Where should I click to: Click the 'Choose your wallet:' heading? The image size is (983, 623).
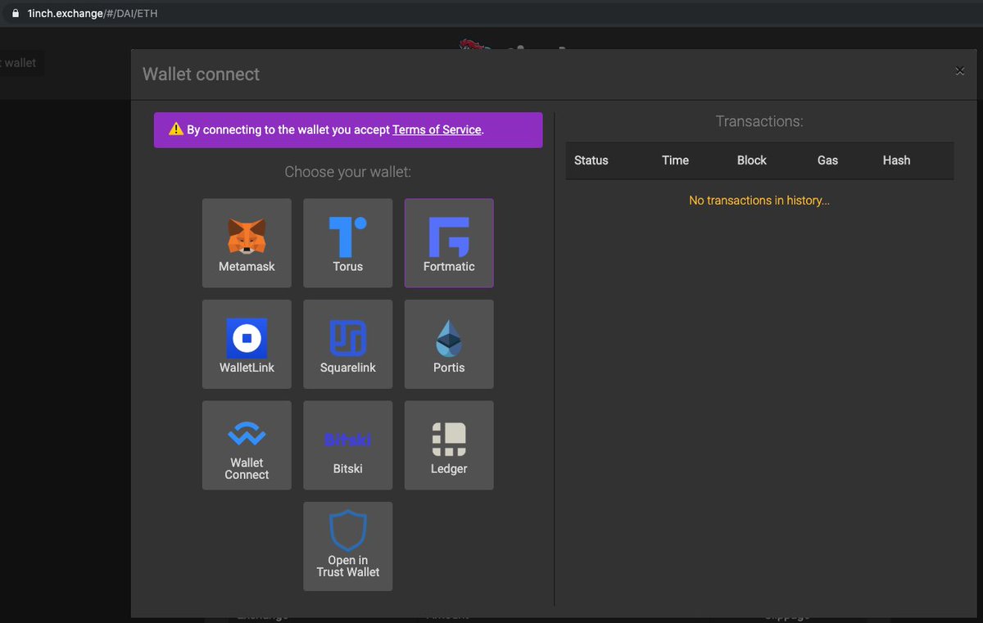(348, 172)
